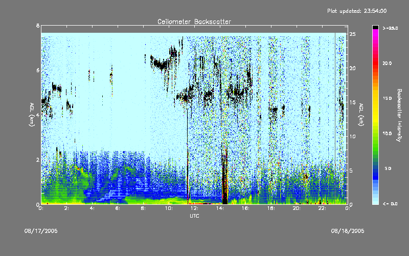The image size is (409, 256).
Task: Click the 20 kft tick label
Action: click(x=352, y=68)
